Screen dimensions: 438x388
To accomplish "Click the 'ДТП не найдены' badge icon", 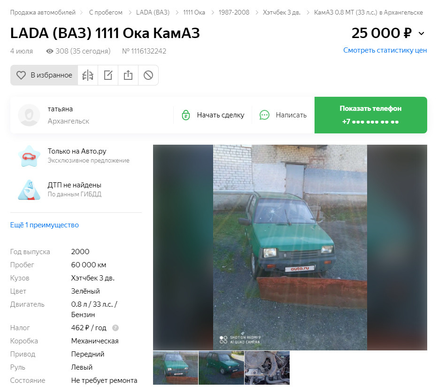I will click(29, 190).
